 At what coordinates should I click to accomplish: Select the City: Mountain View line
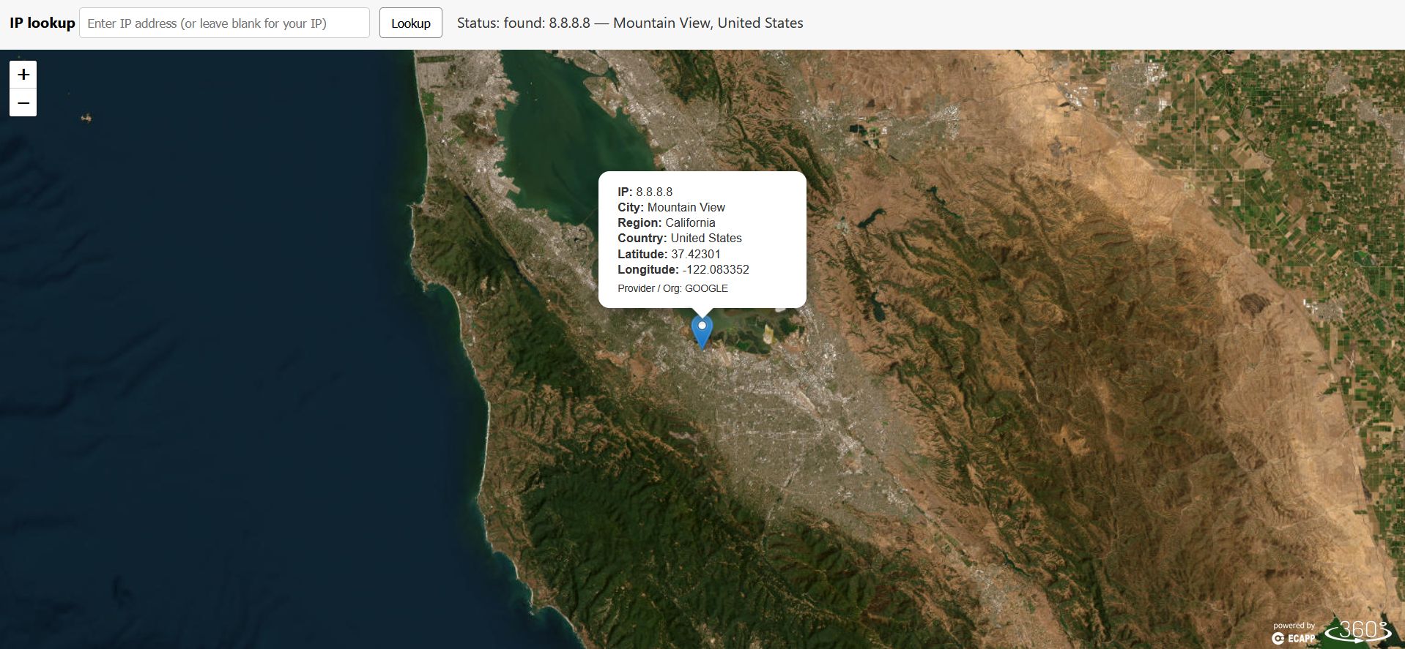671,207
